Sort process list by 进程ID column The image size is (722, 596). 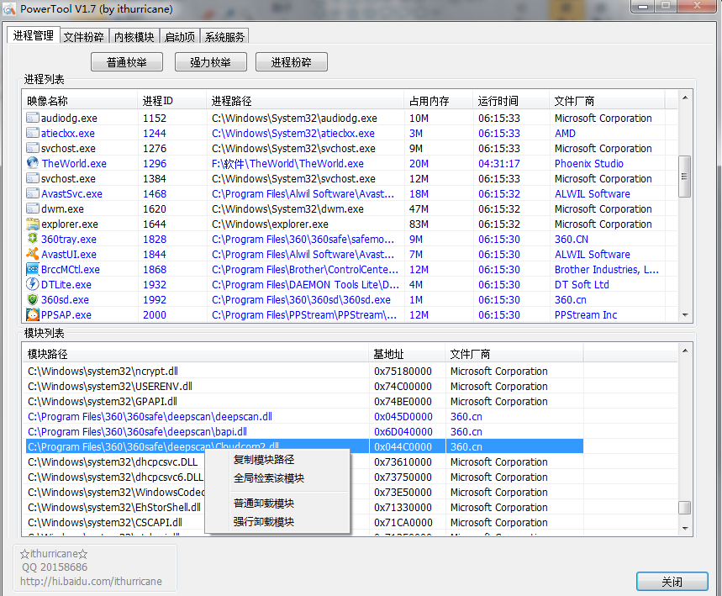click(171, 100)
